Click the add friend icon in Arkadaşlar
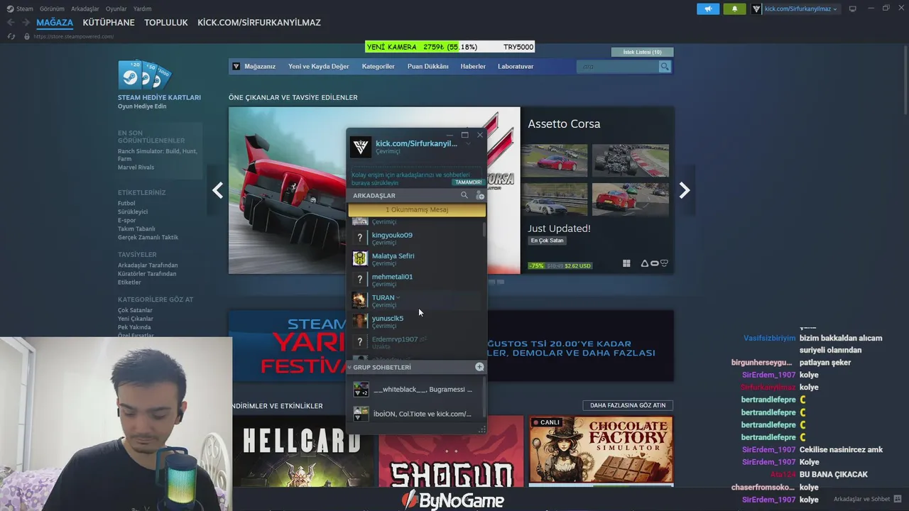 (x=479, y=195)
